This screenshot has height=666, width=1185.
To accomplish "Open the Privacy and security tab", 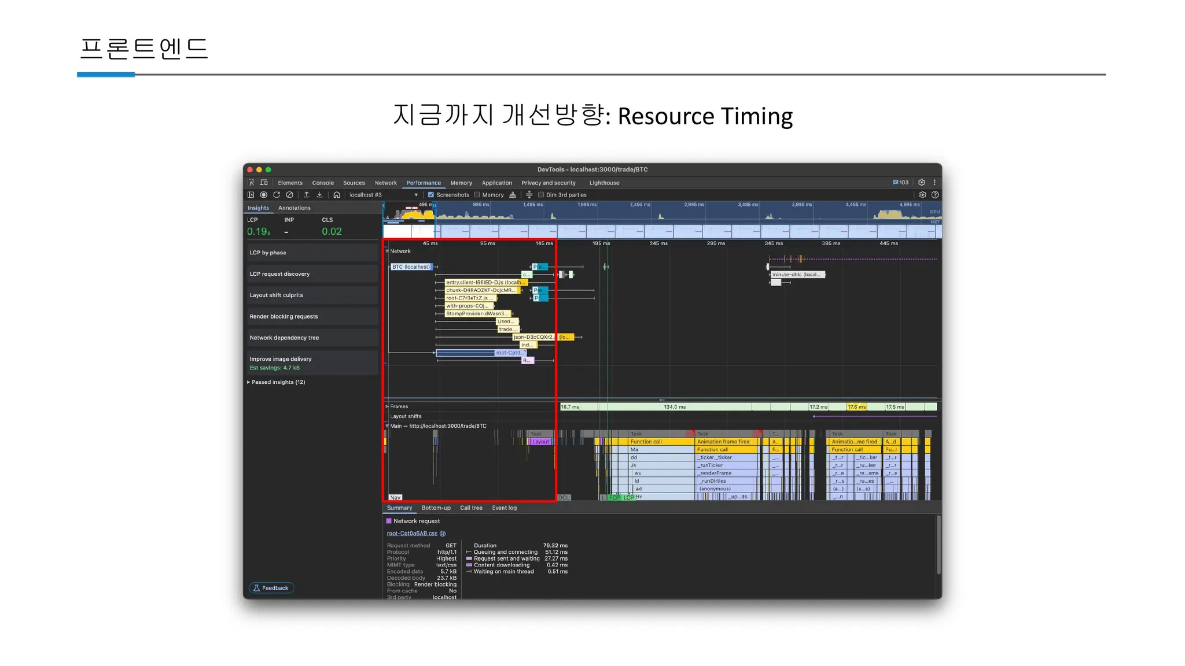I will 549,183.
